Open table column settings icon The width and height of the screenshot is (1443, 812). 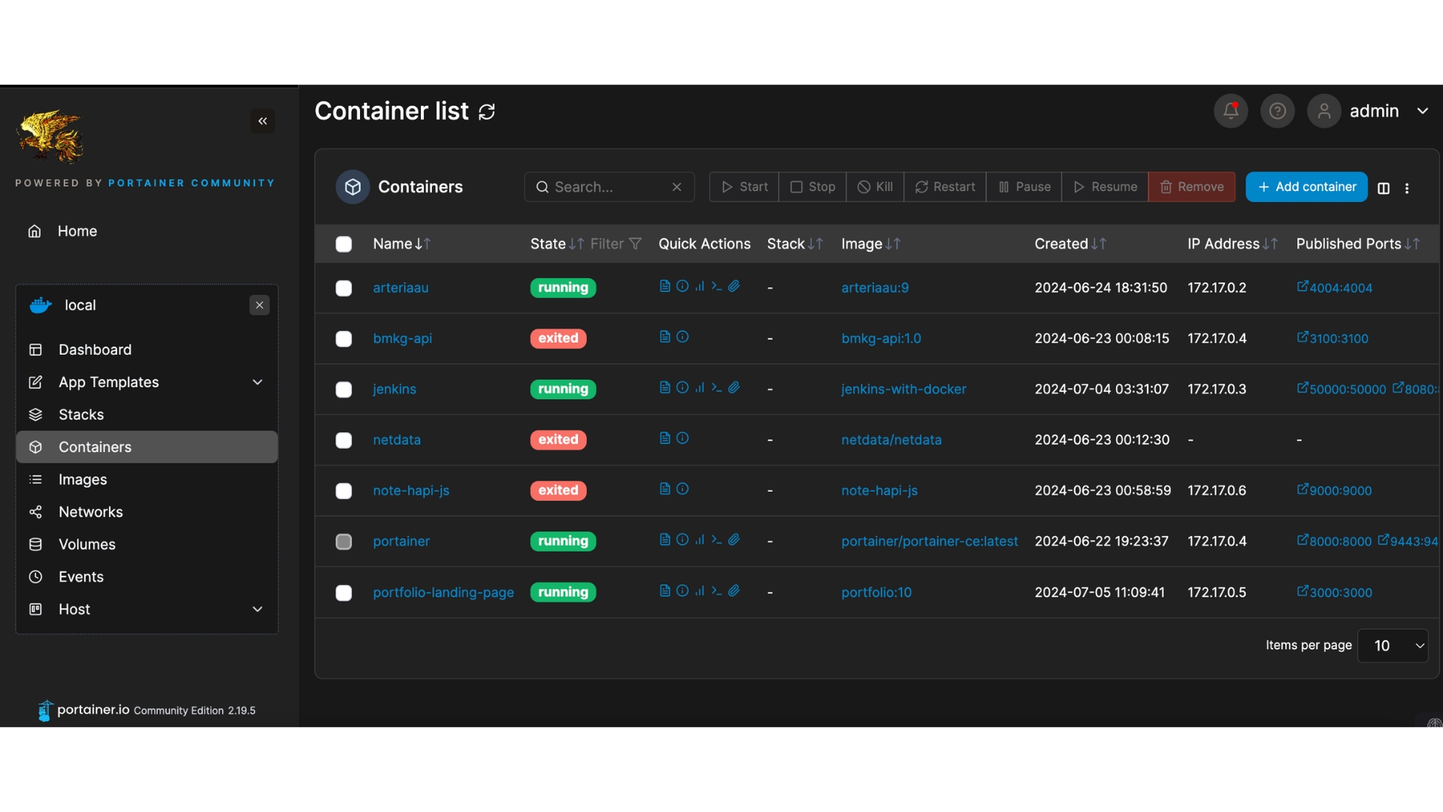pos(1384,188)
